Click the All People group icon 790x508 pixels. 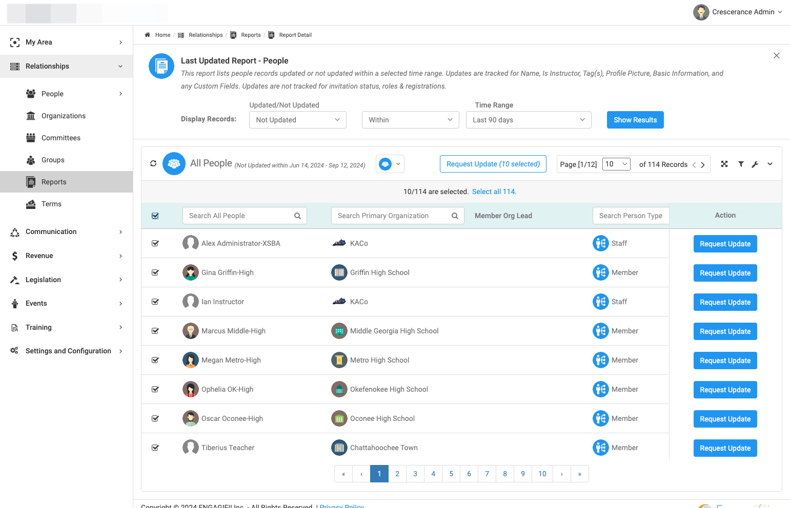[x=174, y=164]
